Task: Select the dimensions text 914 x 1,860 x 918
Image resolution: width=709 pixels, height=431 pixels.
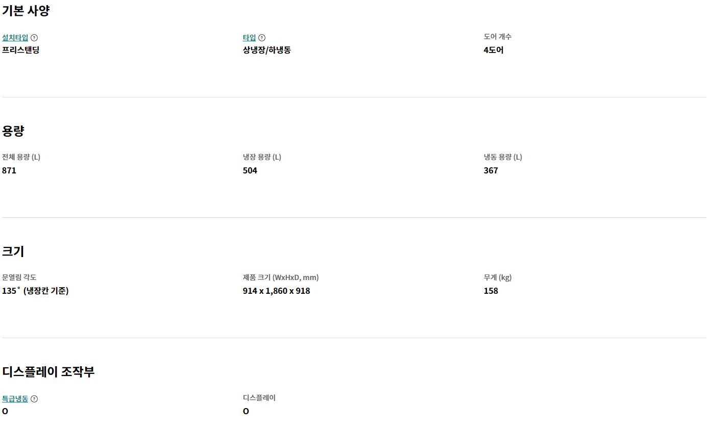Action: [277, 291]
